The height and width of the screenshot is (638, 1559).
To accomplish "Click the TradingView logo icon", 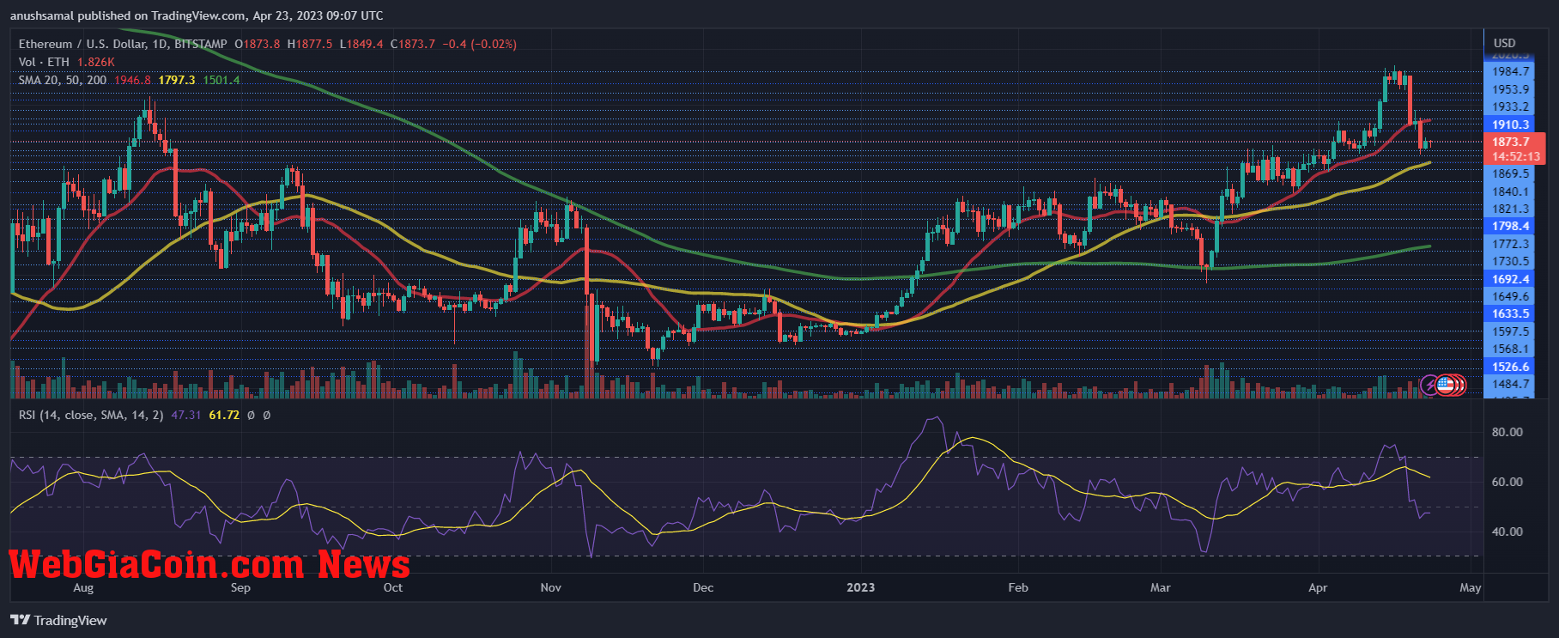I will (20, 620).
